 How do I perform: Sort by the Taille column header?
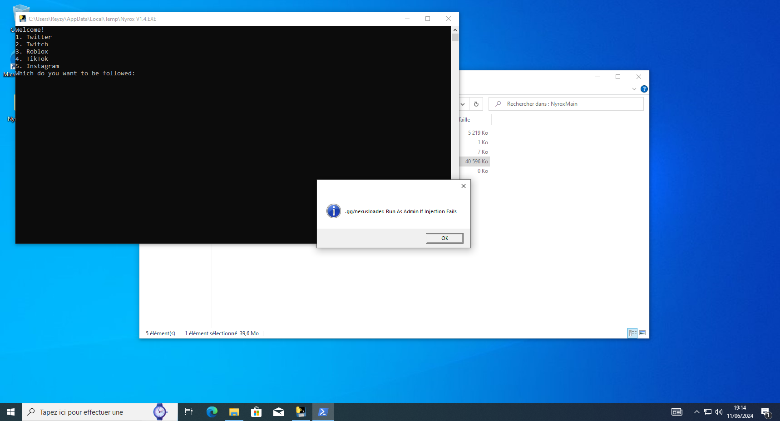click(464, 120)
